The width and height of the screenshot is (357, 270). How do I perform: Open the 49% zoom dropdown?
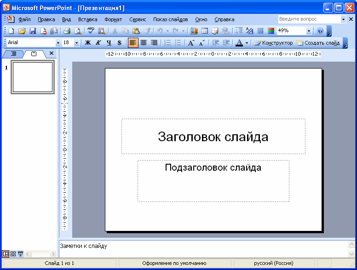[309, 31]
